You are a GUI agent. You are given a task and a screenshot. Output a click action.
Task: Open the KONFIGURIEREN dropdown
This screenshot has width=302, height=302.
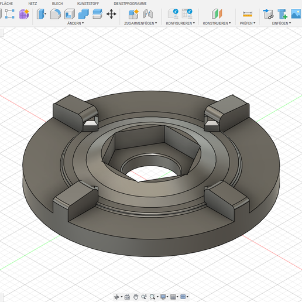click(180, 23)
